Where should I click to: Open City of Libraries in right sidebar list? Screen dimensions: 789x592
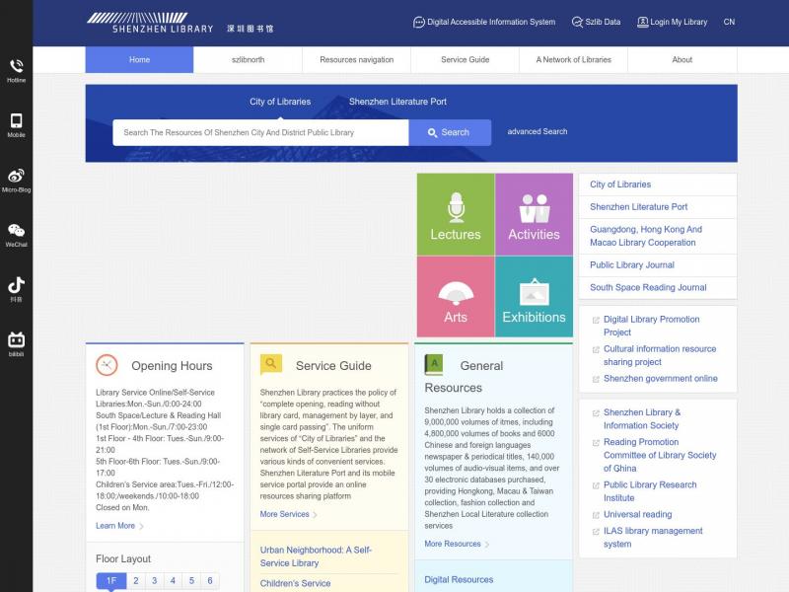click(620, 185)
